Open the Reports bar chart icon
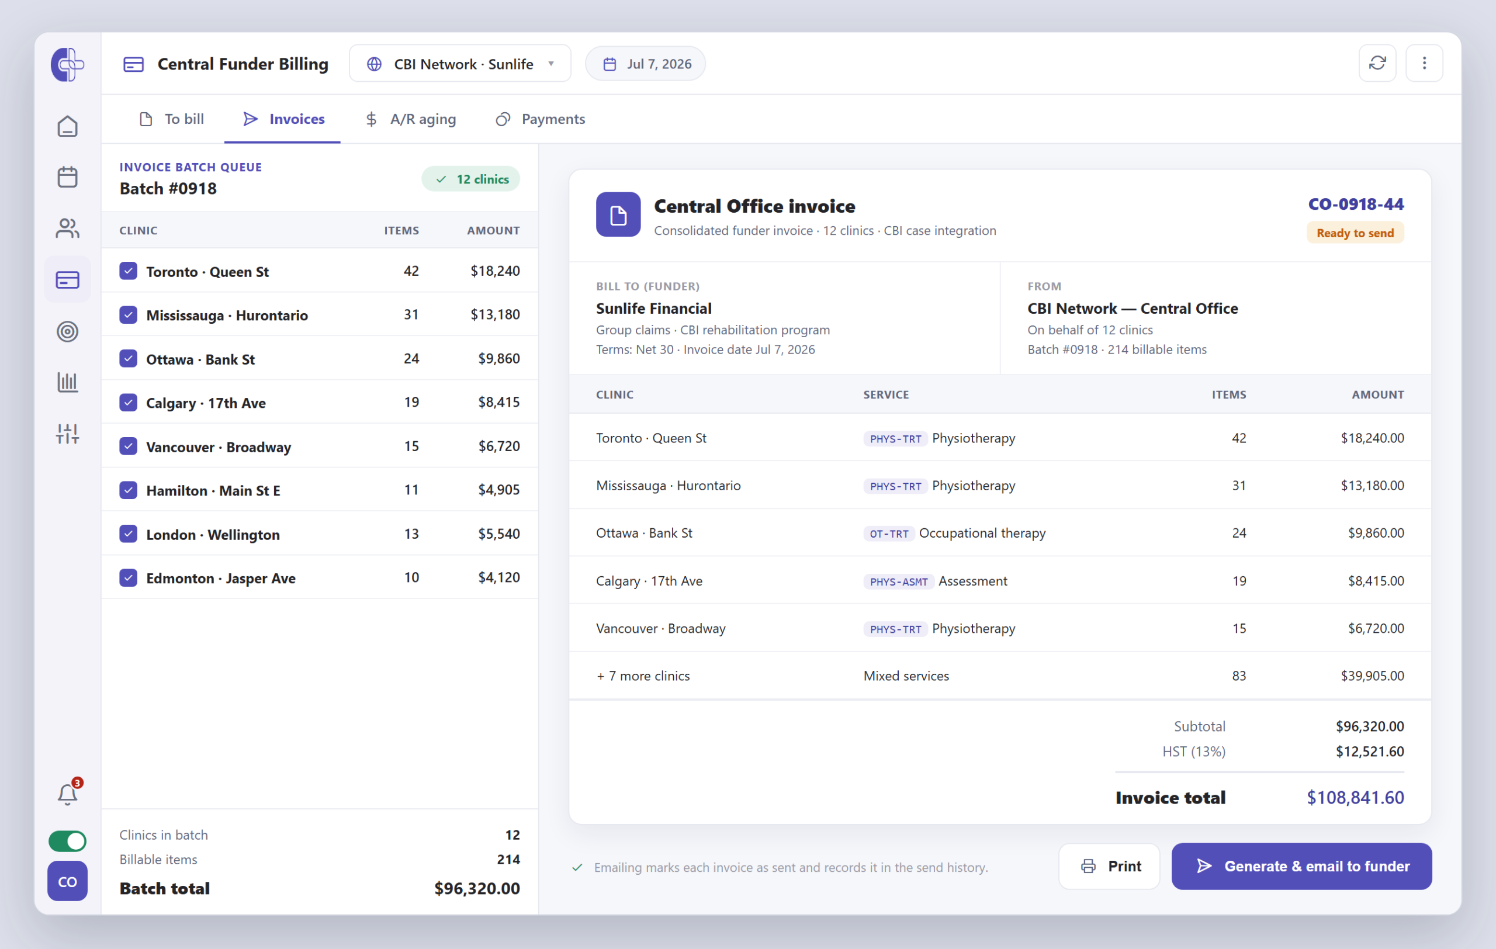The height and width of the screenshot is (949, 1496). click(67, 382)
